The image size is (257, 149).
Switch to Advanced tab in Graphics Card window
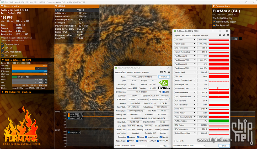[x=137, y=72]
